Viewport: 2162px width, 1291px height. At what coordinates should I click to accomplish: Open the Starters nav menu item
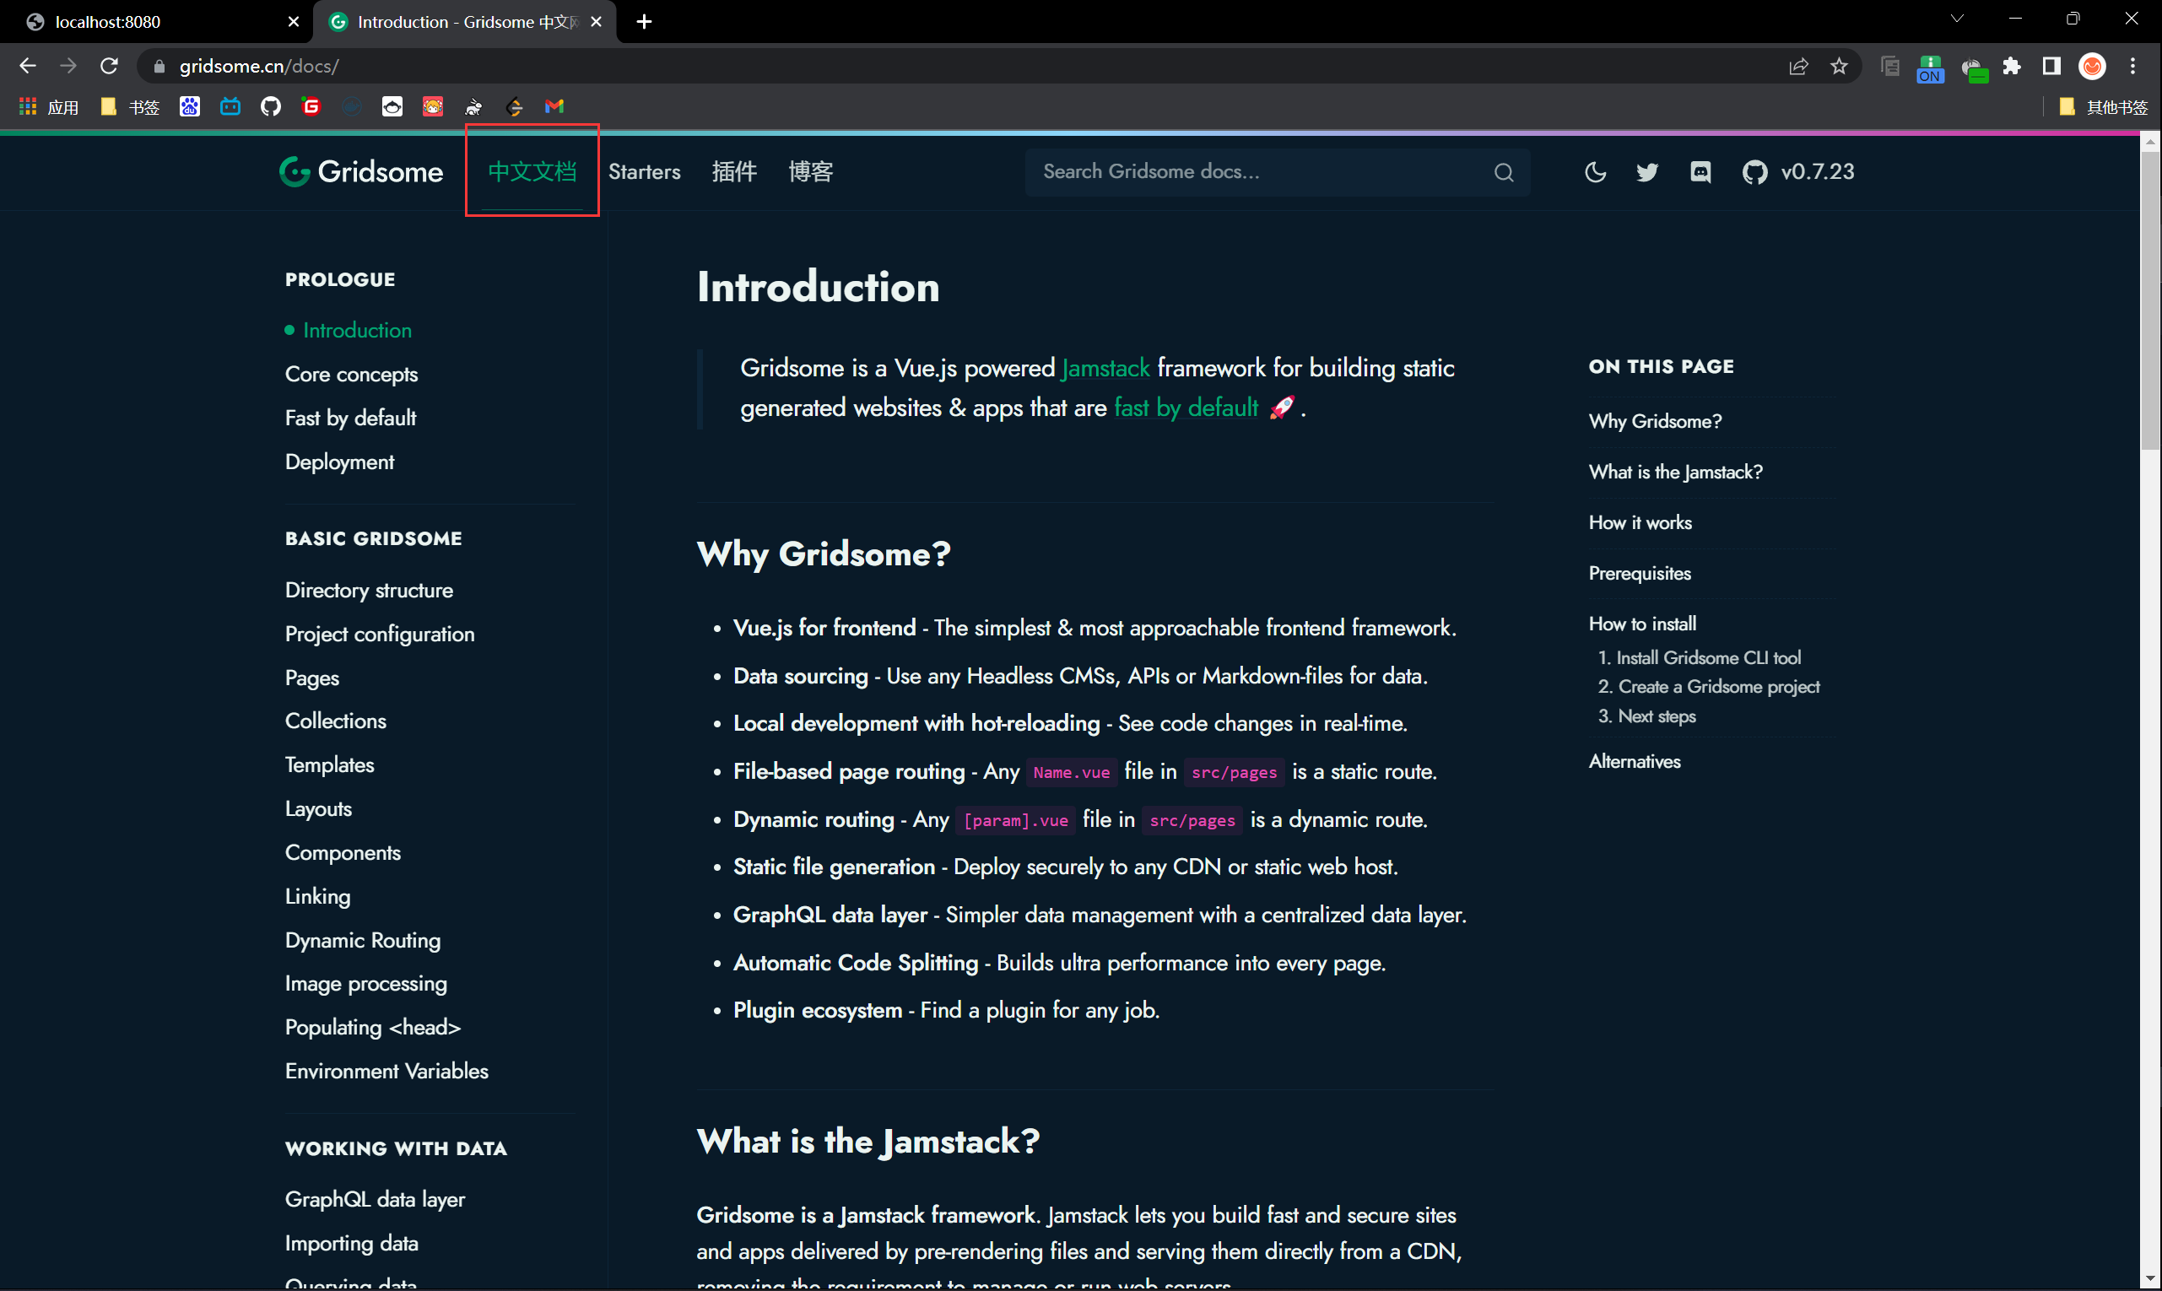pyautogui.click(x=644, y=172)
